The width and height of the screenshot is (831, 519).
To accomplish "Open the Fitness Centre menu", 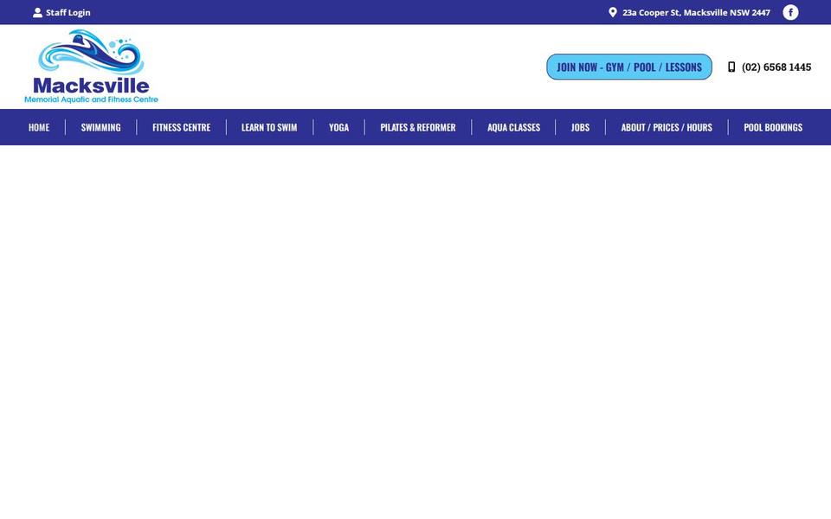I will click(181, 127).
